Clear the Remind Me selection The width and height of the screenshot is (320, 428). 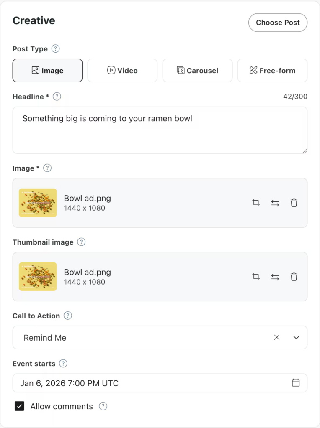coord(276,337)
